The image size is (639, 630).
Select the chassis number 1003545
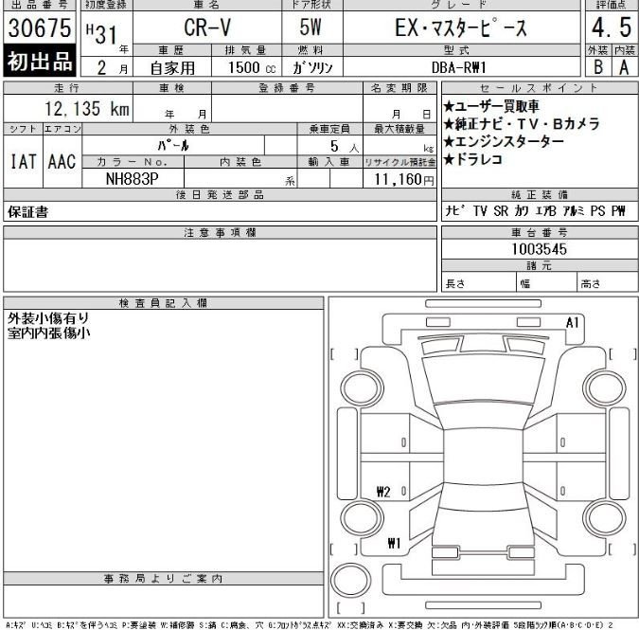540,249
